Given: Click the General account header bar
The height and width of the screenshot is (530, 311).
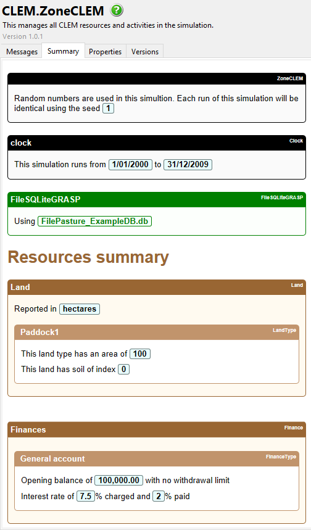Looking at the screenshot, I should tap(157, 458).
